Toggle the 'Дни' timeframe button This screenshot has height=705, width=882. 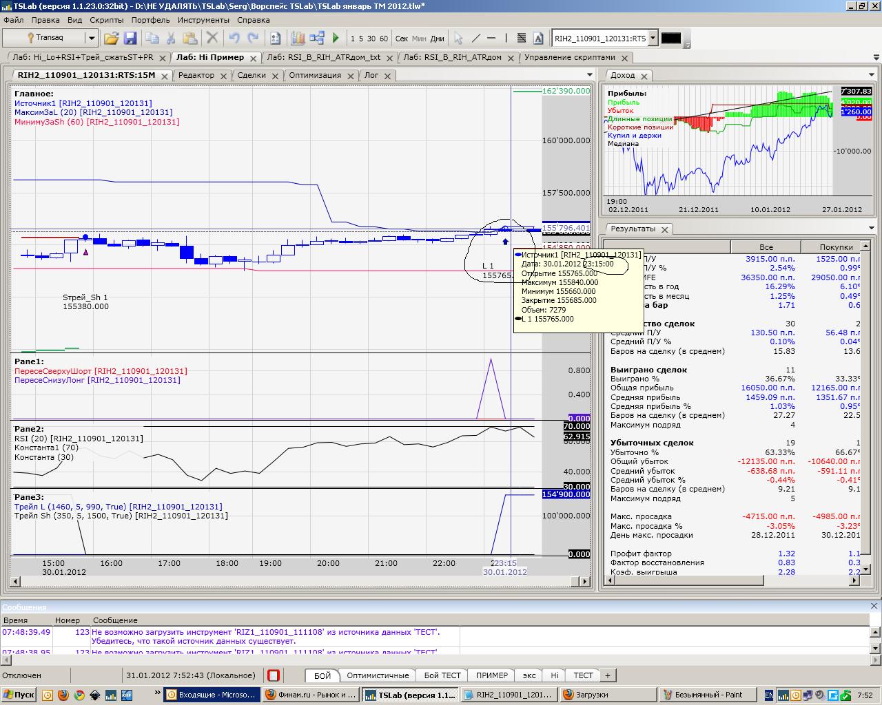tap(437, 39)
